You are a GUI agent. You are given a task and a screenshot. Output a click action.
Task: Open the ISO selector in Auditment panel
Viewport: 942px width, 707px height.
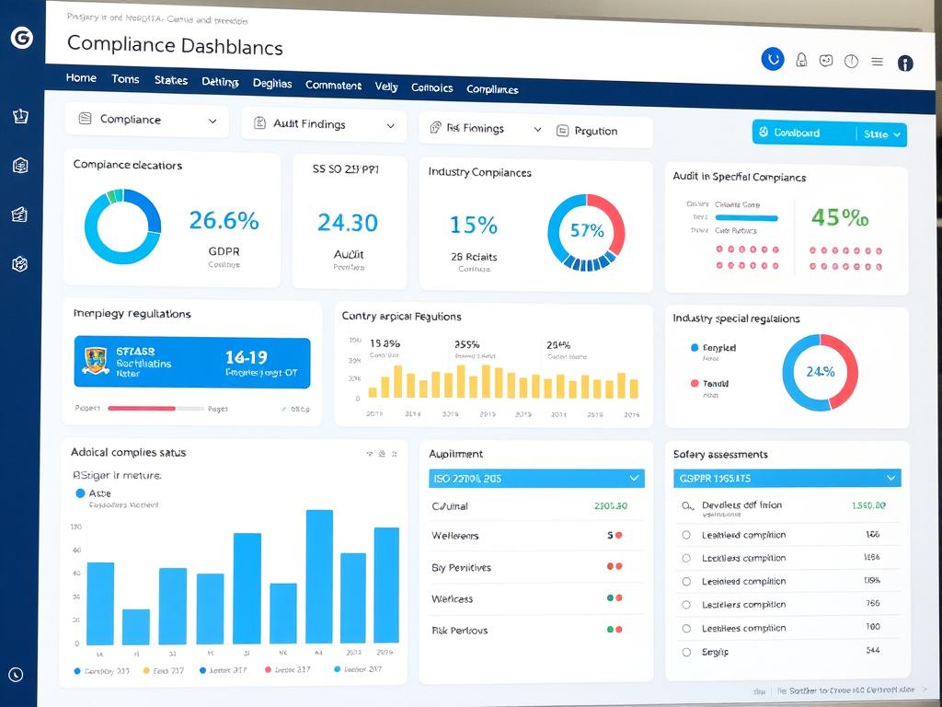coord(536,478)
